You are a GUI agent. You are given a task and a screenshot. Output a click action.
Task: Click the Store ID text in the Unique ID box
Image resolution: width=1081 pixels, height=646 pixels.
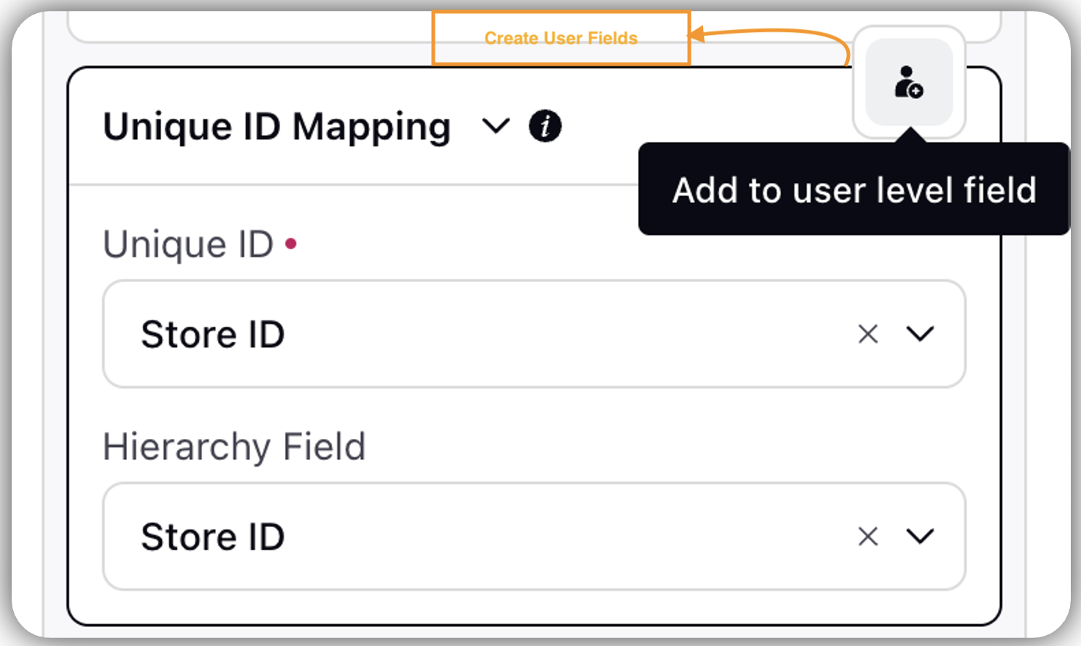213,335
